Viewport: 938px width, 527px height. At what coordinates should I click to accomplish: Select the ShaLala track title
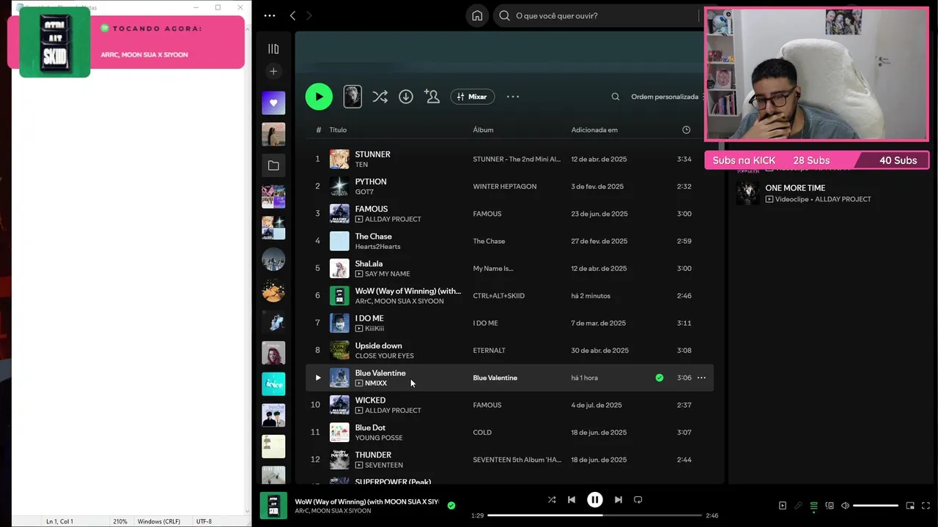(x=369, y=263)
